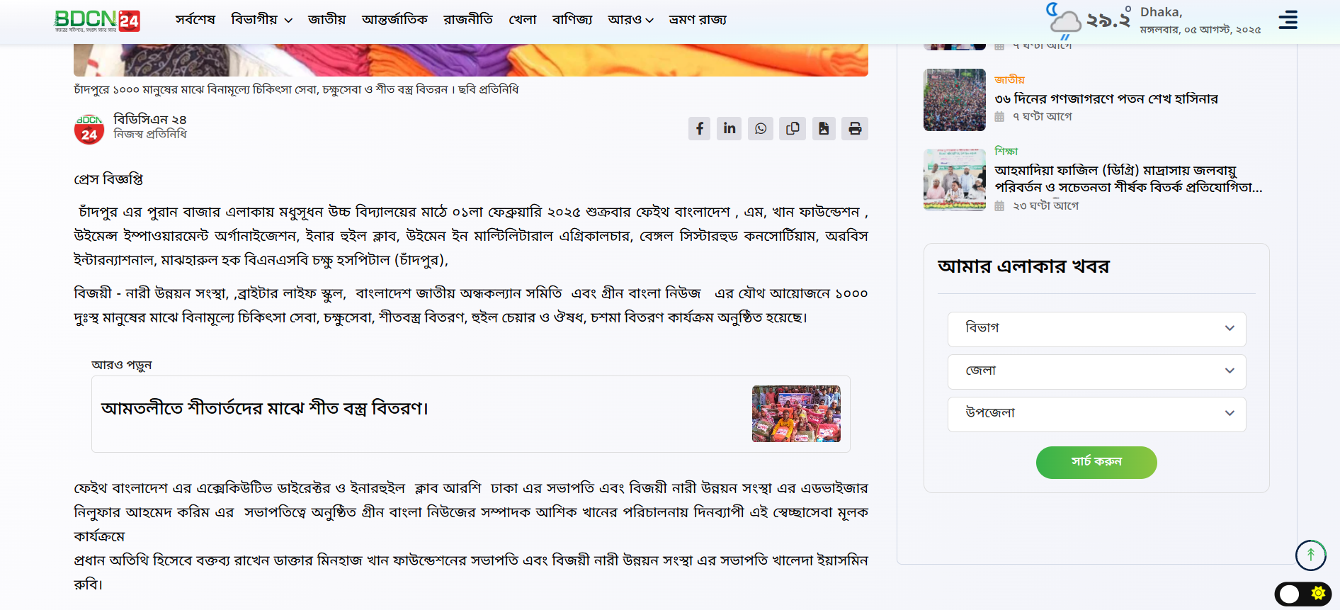Open the বিভাগ dropdown
1340x610 pixels.
[1096, 329]
